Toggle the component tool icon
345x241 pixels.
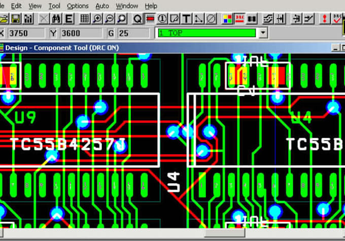click(x=150, y=19)
